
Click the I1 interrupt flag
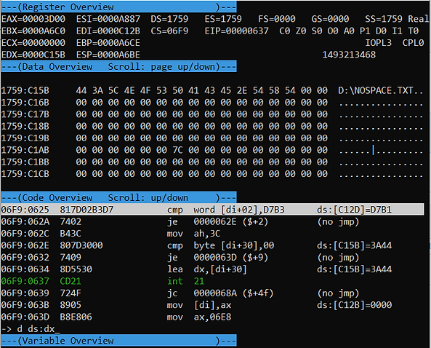(x=397, y=31)
